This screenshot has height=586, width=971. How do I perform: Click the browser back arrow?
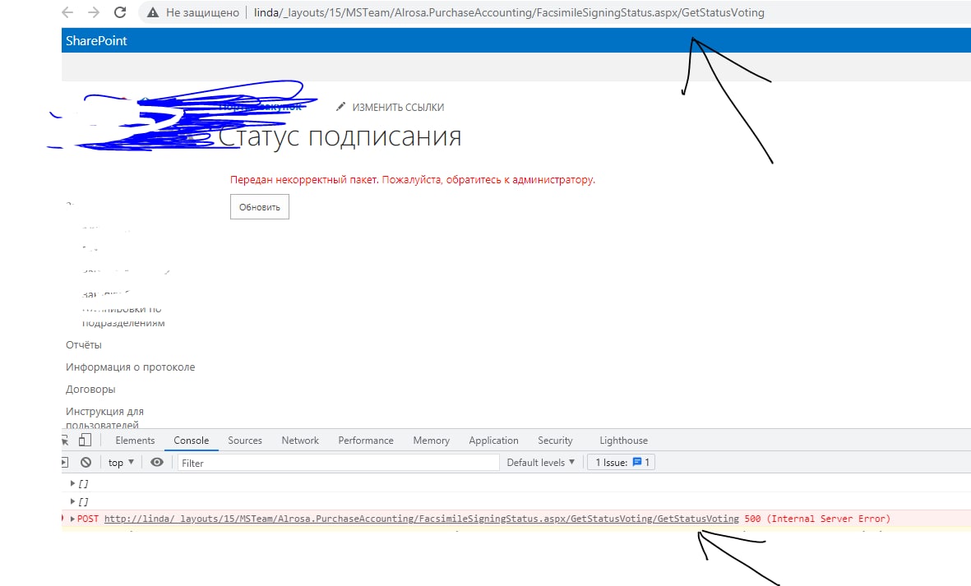(x=67, y=12)
